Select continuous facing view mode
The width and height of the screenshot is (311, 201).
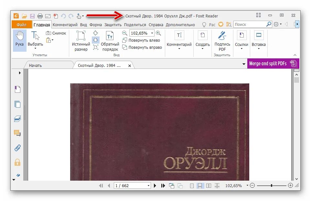tap(217, 186)
